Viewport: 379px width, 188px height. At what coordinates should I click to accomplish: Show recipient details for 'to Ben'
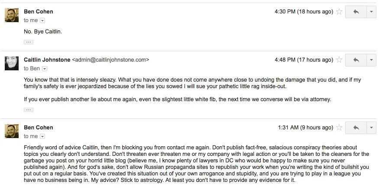[45, 69]
